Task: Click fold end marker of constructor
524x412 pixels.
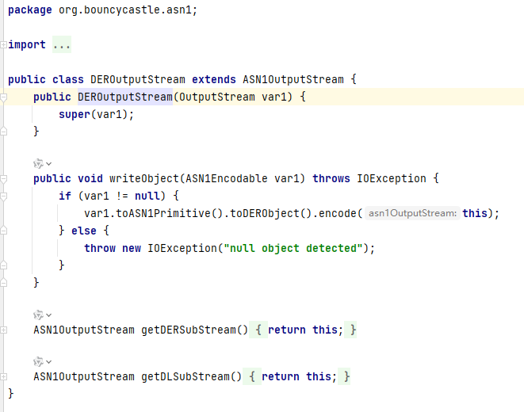Action: [3, 132]
